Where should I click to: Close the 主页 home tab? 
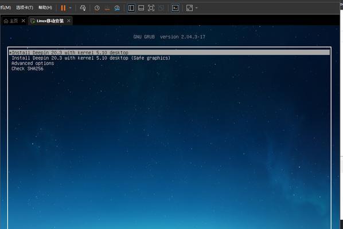coord(23,21)
